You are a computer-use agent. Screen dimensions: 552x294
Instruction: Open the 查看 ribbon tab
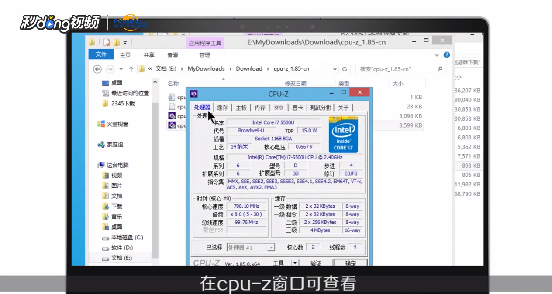172,55
